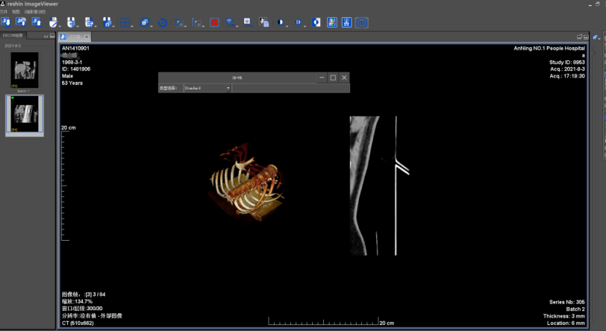Click the red X delete annotation icon
This screenshot has height=331, width=606.
click(214, 22)
